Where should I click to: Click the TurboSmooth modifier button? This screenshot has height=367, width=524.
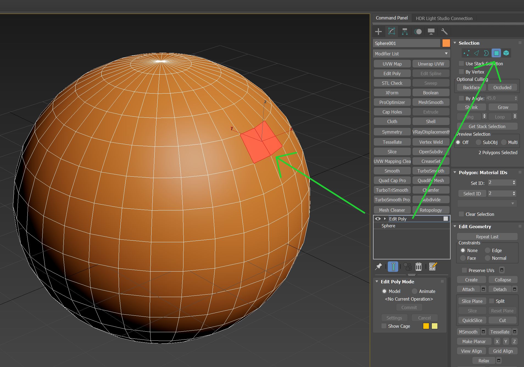point(431,171)
